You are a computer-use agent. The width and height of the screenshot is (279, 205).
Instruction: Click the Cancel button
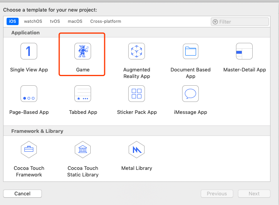22,194
